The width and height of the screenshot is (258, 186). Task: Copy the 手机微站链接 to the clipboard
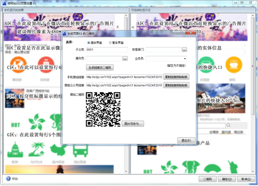pyautogui.click(x=176, y=77)
